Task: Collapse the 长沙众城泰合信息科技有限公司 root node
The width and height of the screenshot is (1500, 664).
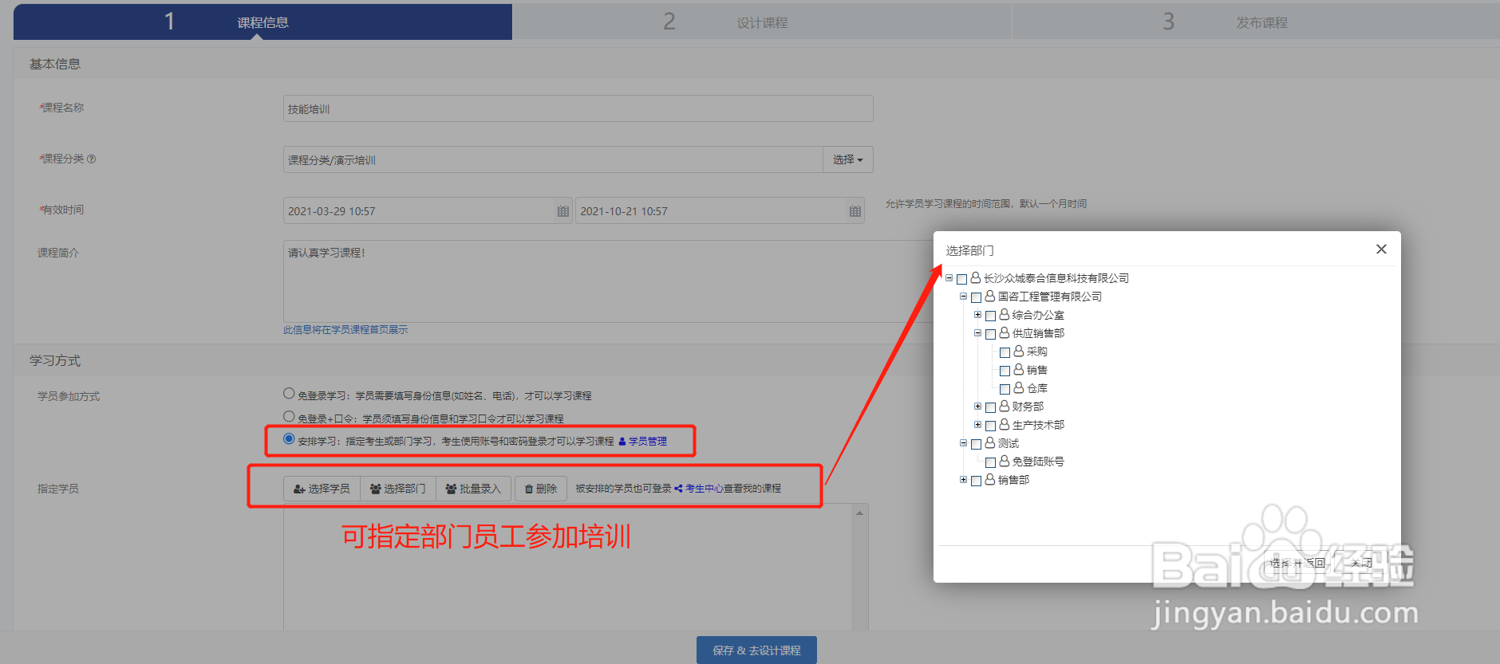Action: tap(949, 278)
